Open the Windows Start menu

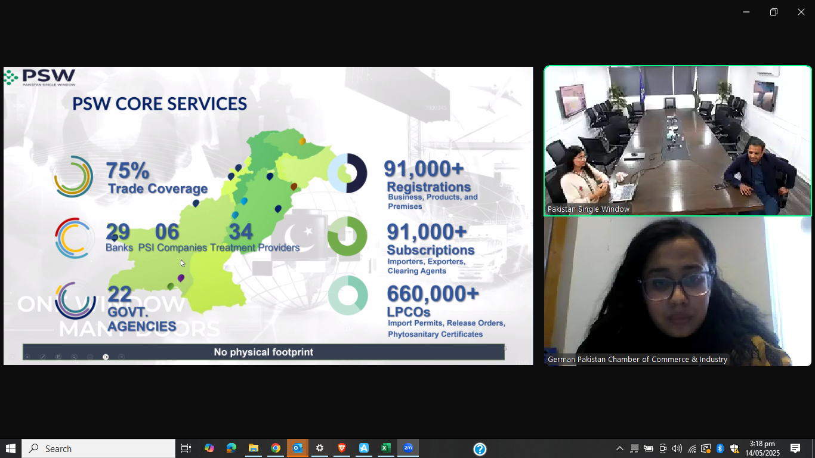11,448
